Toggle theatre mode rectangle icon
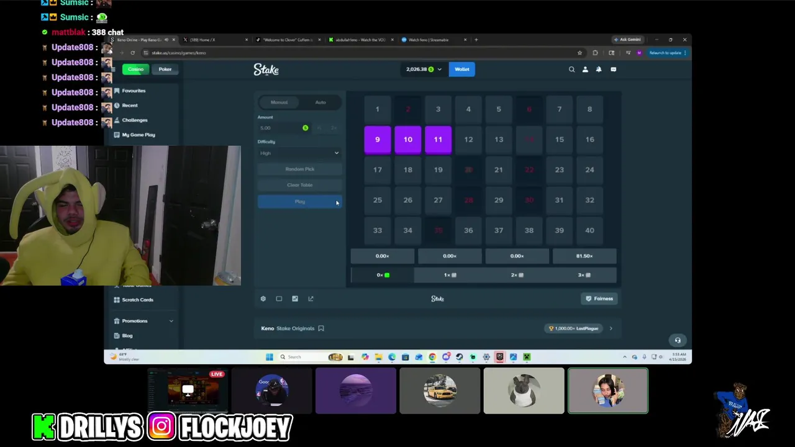 279,299
